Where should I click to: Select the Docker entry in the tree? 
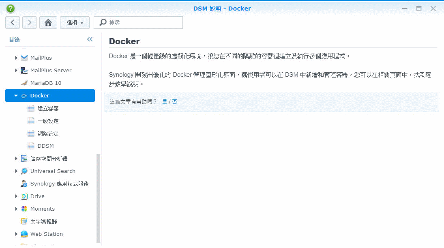click(50, 95)
